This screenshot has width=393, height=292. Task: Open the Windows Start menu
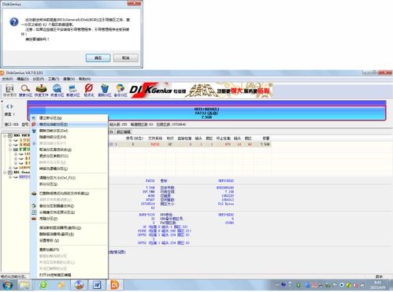[8, 285]
